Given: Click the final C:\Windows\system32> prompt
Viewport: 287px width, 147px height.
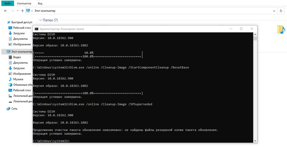Looking at the screenshot, I should pyautogui.click(x=51, y=141).
